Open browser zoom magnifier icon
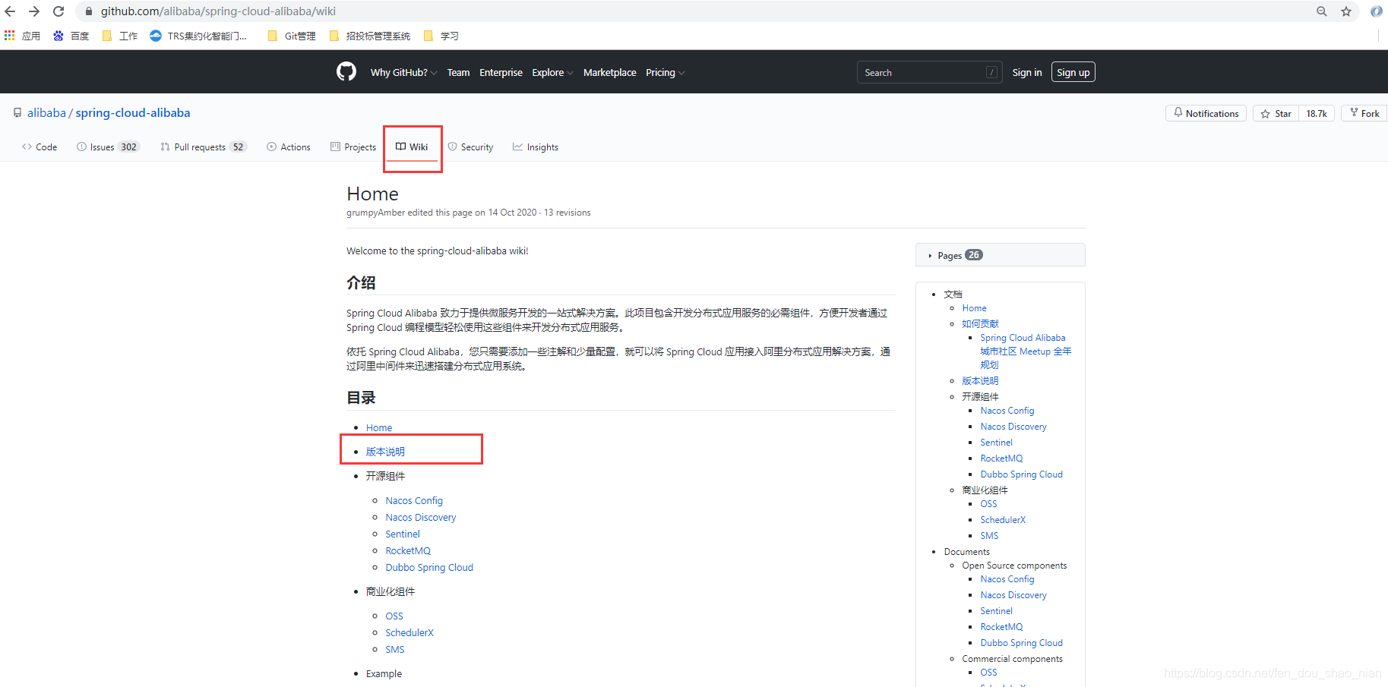This screenshot has width=1388, height=687. point(1322,11)
